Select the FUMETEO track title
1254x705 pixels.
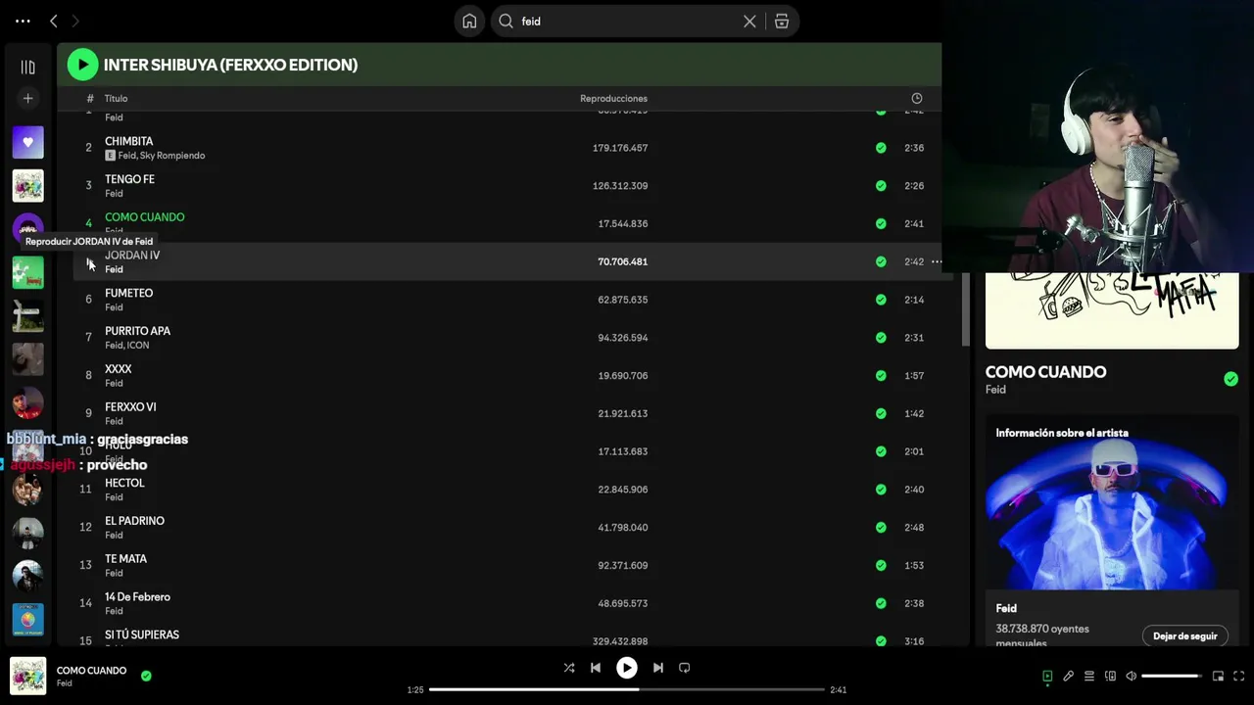(128, 293)
